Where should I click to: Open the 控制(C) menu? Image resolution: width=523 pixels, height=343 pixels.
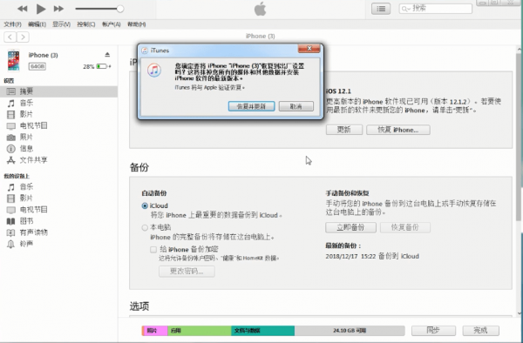(86, 24)
